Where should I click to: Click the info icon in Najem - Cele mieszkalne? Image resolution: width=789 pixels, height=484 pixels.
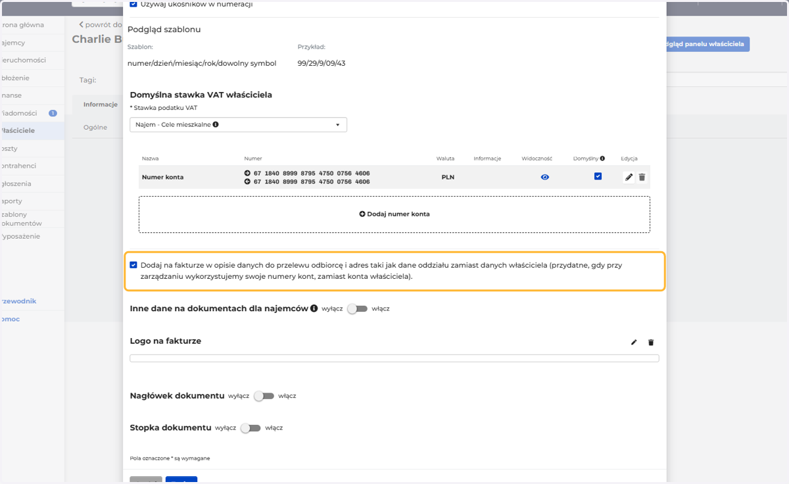pos(216,124)
